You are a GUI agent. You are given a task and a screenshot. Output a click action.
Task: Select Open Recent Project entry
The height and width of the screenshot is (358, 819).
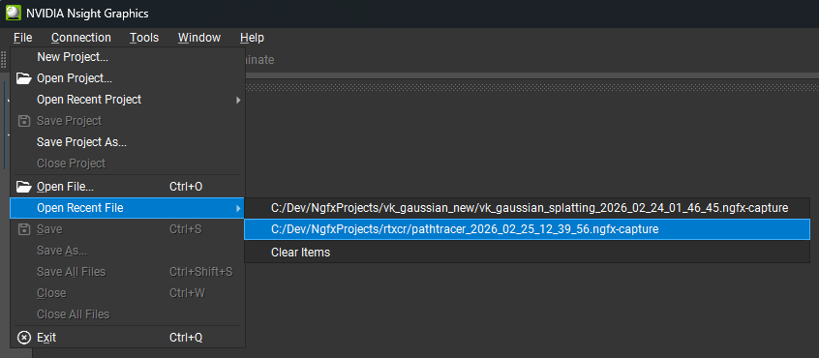tap(127, 99)
